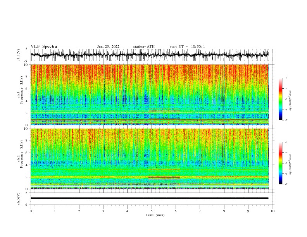
Task: Click time axis tick label "3"
Action: point(103,211)
